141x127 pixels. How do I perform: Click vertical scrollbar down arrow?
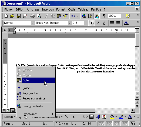click(x=137, y=93)
